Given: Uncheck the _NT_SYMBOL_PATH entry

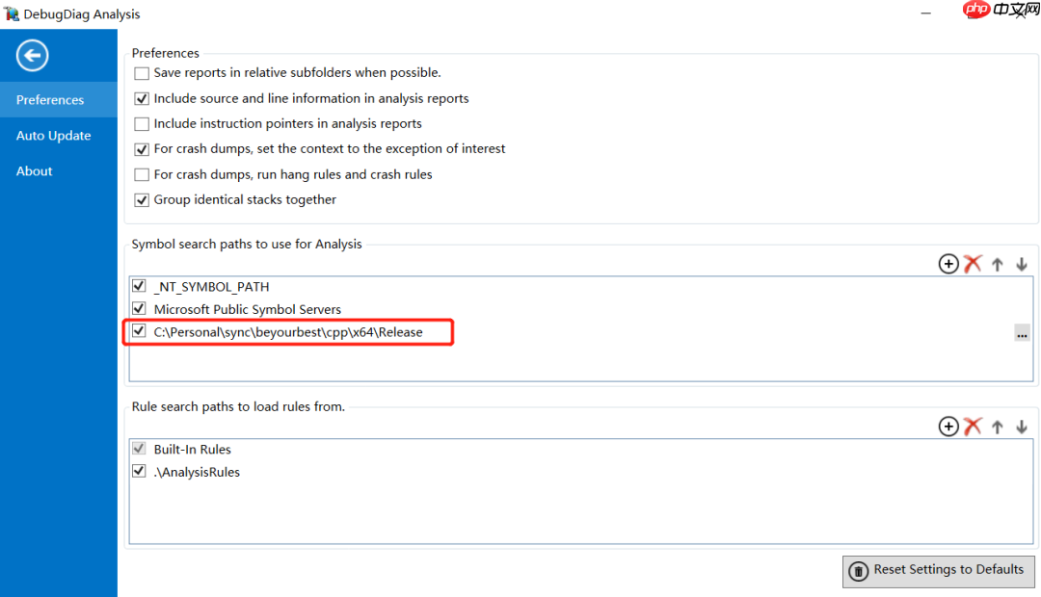Looking at the screenshot, I should click(x=140, y=286).
